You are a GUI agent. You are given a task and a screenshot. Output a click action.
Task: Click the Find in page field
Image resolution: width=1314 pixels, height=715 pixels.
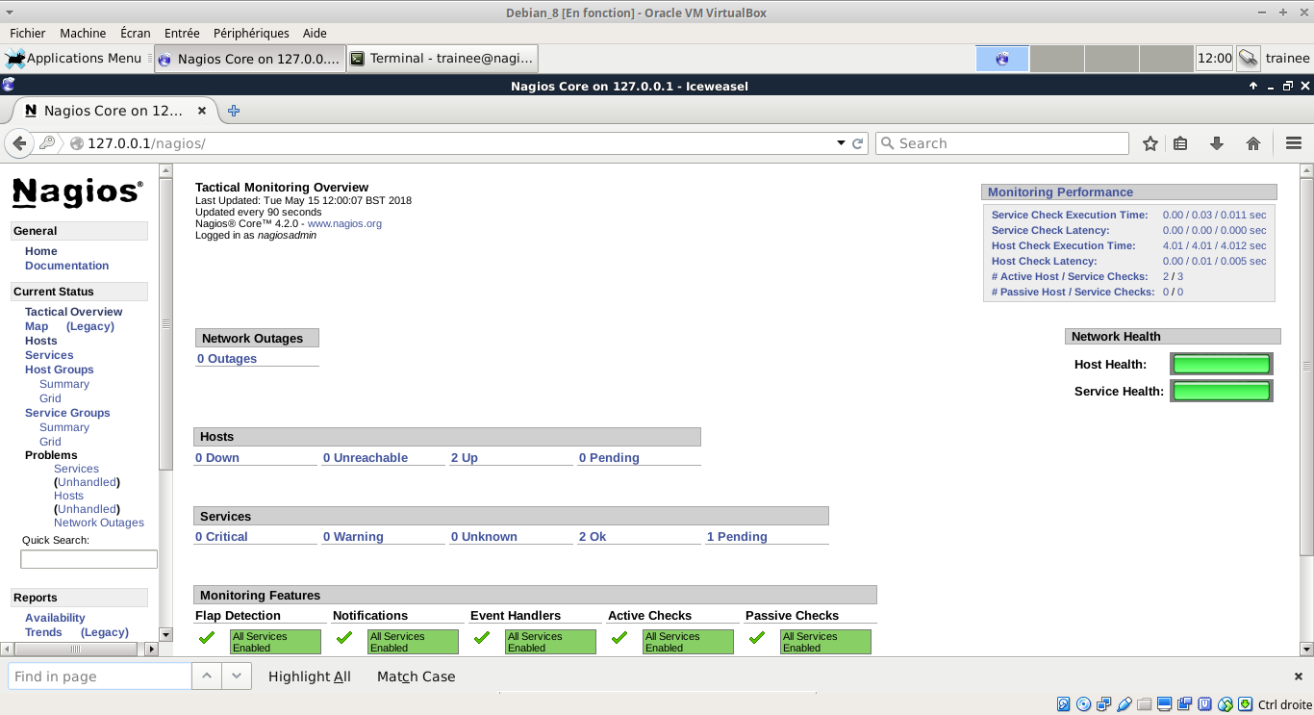[100, 677]
